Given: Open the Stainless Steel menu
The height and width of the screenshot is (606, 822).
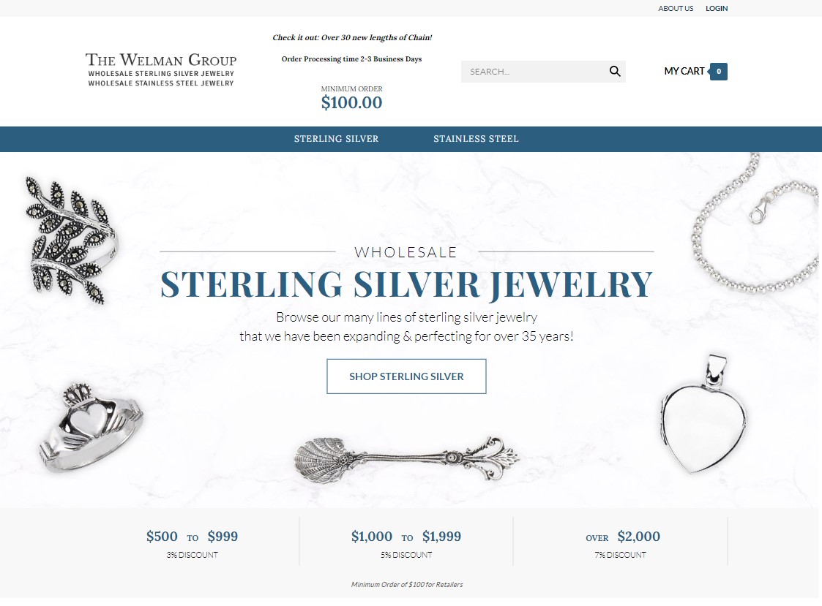Looking at the screenshot, I should tap(476, 139).
